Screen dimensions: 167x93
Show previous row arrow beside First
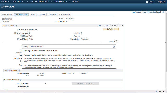tap(110, 25)
